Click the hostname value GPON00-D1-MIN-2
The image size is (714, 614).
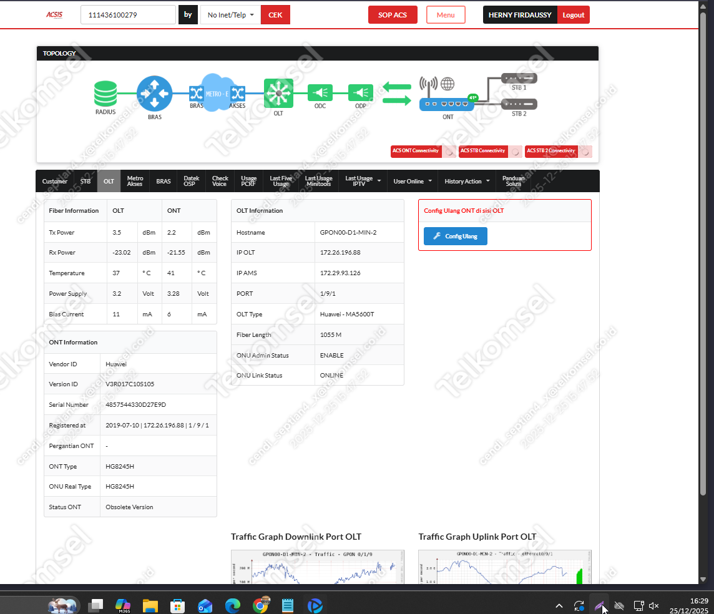click(x=348, y=233)
